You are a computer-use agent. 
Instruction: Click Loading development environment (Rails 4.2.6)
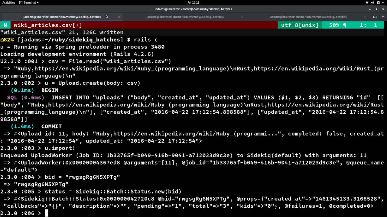pyautogui.click(x=77, y=54)
